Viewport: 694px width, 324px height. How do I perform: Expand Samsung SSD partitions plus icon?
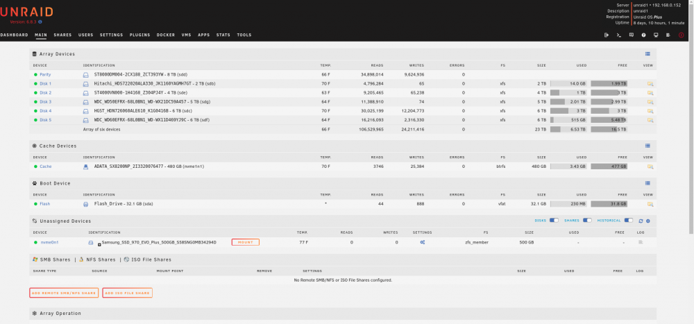[99, 244]
